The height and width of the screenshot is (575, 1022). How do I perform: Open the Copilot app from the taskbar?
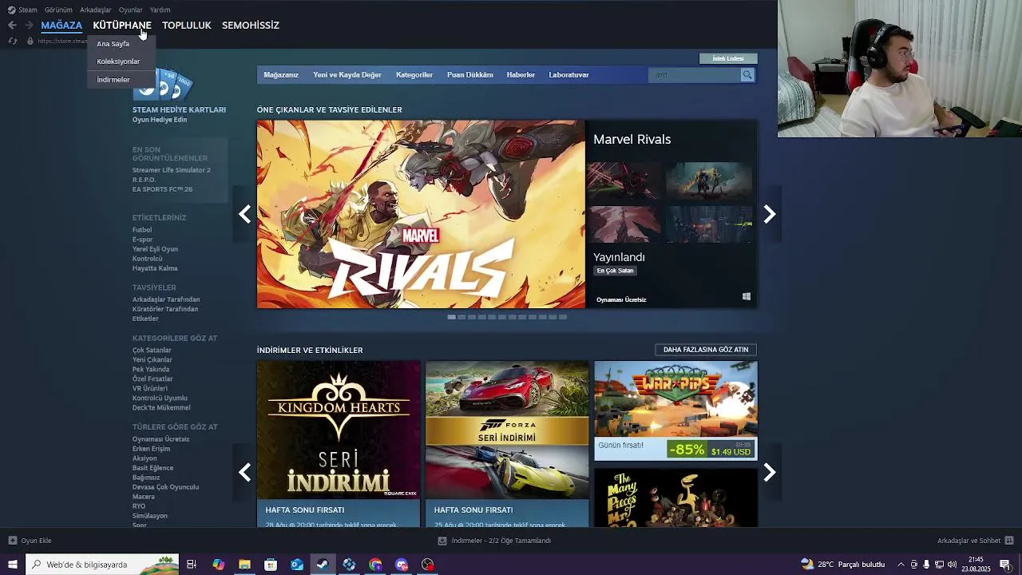(218, 565)
